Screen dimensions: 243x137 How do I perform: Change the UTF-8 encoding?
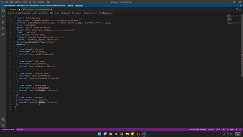point(218,129)
